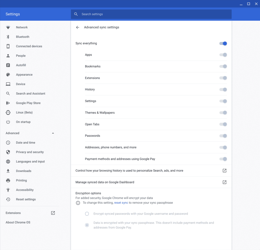Open About Chrome OS page
Image resolution: width=260 pixels, height=250 pixels.
[x=18, y=222]
